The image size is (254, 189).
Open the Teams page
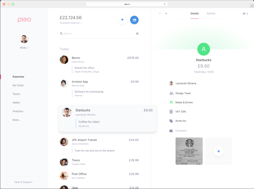point(16,94)
